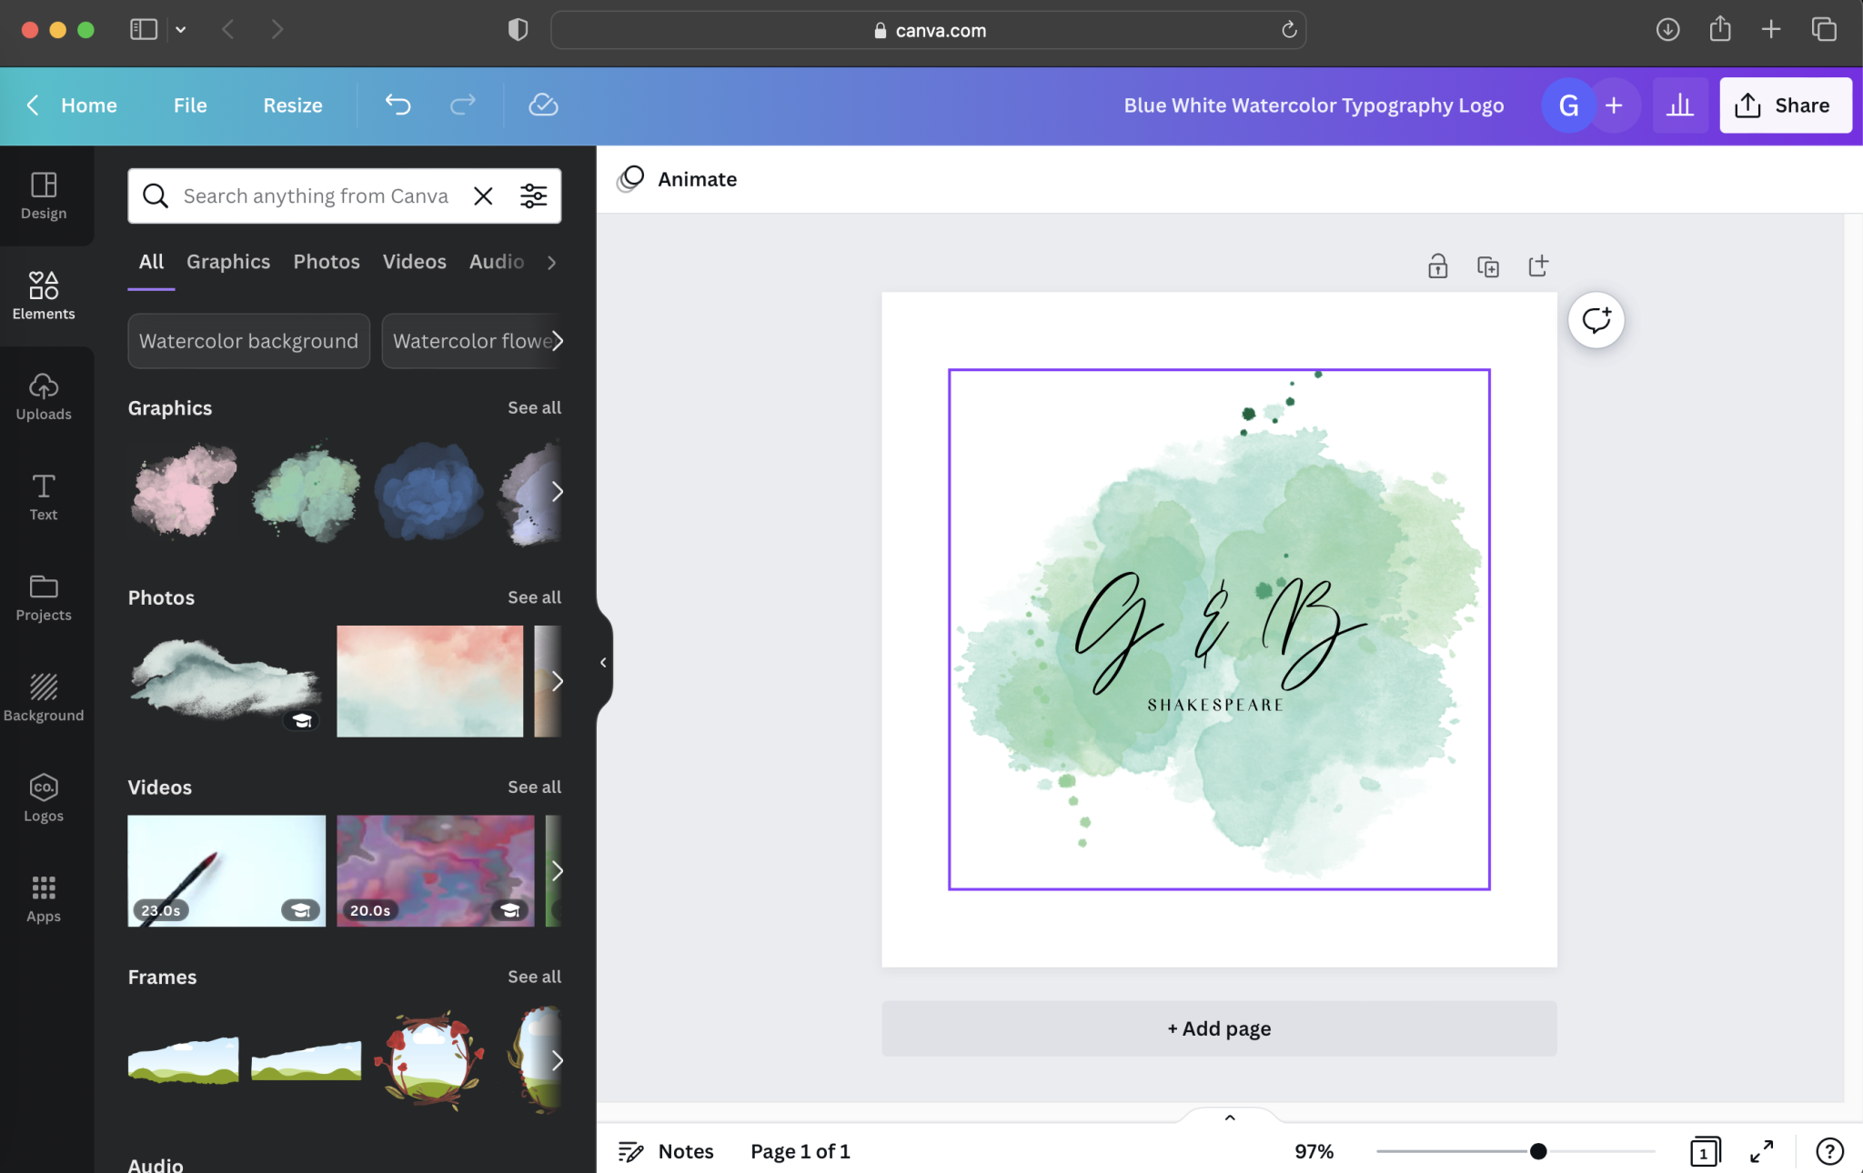1863x1173 pixels.
Task: Toggle fullscreen presentation mode
Action: point(1761,1151)
